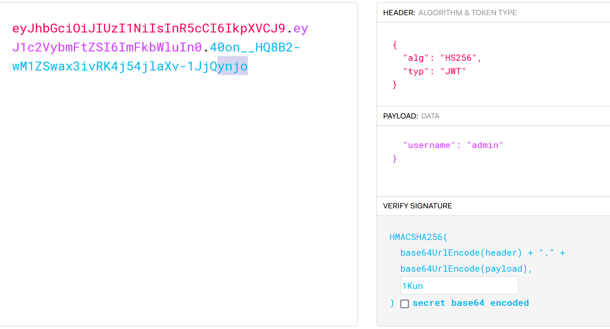
Task: Click the "secret base64 encoded" label text
Action: pyautogui.click(x=470, y=303)
